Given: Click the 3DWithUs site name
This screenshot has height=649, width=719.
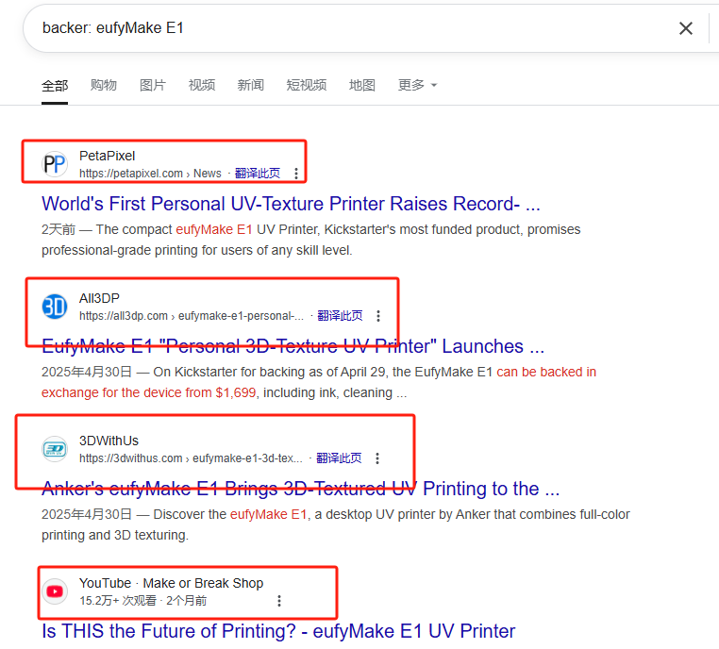Looking at the screenshot, I should 109,441.
